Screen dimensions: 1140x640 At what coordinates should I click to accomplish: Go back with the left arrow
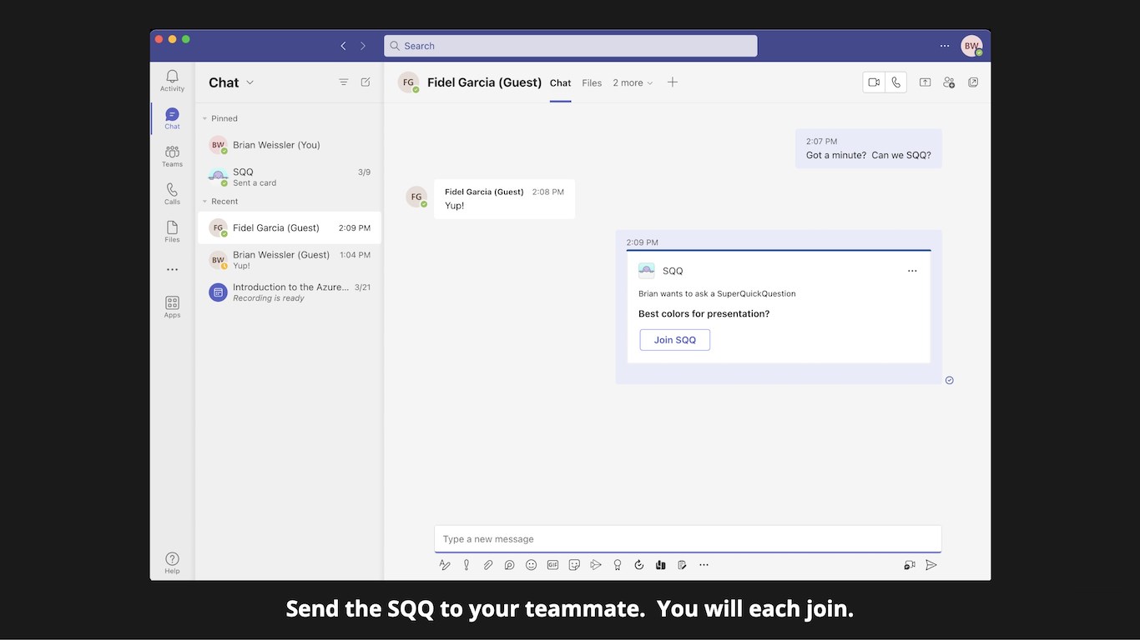343,46
